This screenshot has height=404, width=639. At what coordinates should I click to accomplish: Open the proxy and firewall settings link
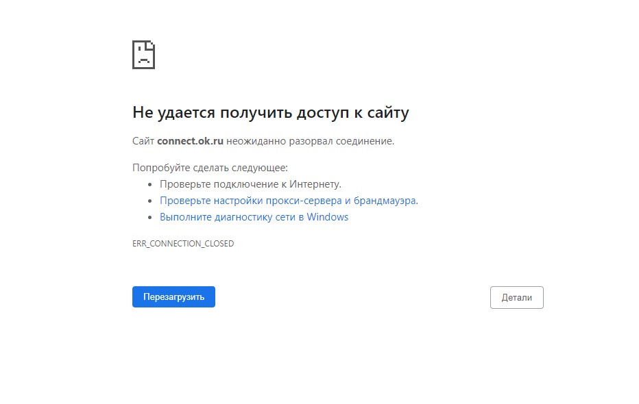[288, 201]
